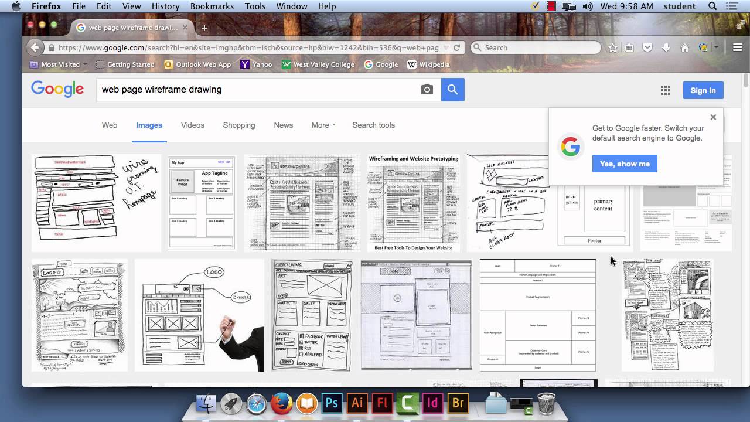The image size is (750, 422).
Task: Open the Firefox downloads arrow
Action: click(x=666, y=48)
